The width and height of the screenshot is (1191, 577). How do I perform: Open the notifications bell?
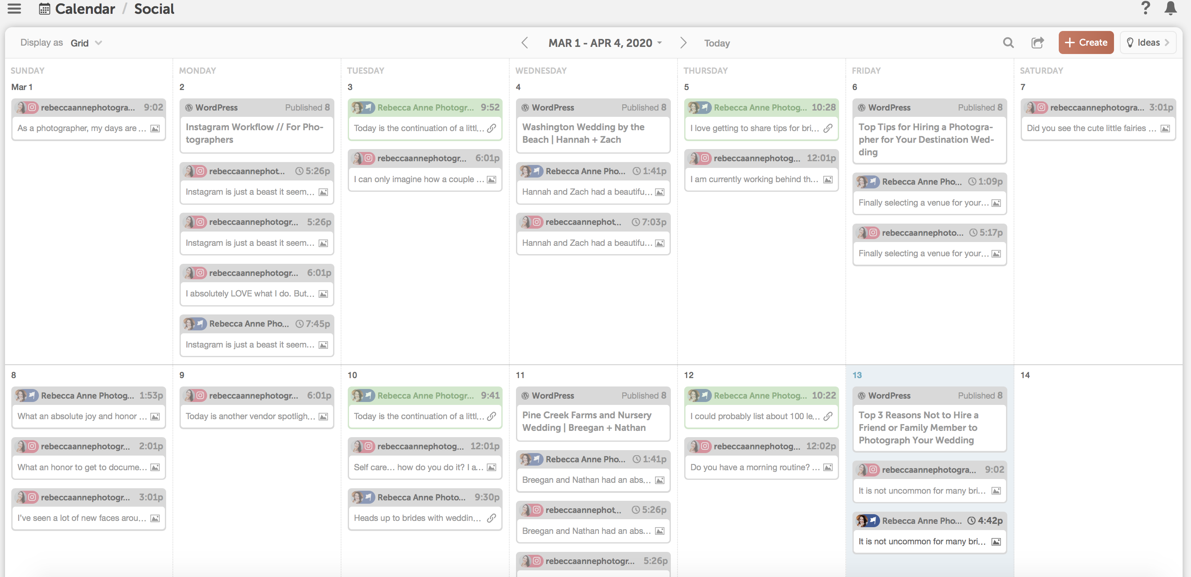(1170, 8)
